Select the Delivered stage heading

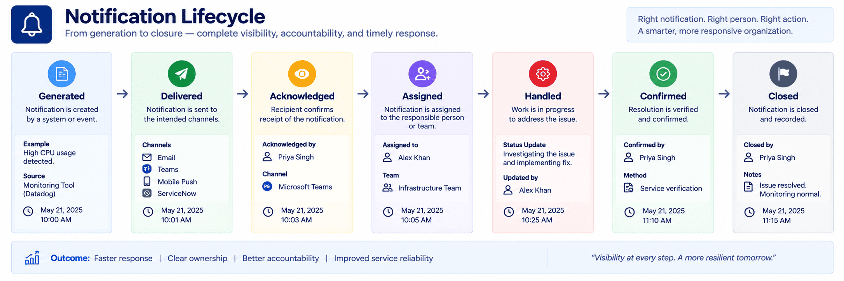tap(182, 96)
